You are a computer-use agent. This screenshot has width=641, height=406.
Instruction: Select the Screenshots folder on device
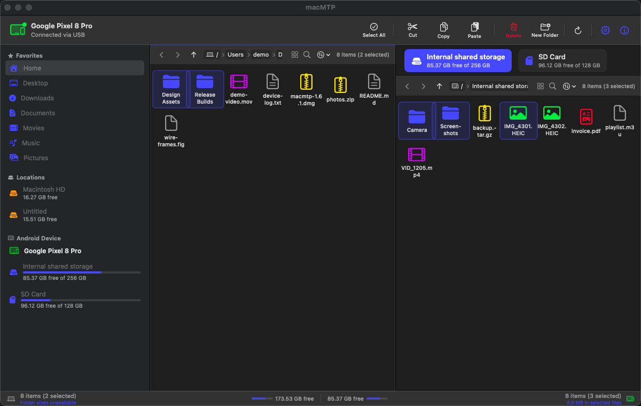450,121
